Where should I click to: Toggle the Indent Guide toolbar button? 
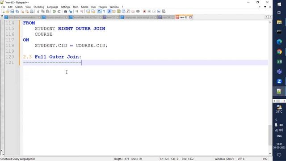(109, 11)
